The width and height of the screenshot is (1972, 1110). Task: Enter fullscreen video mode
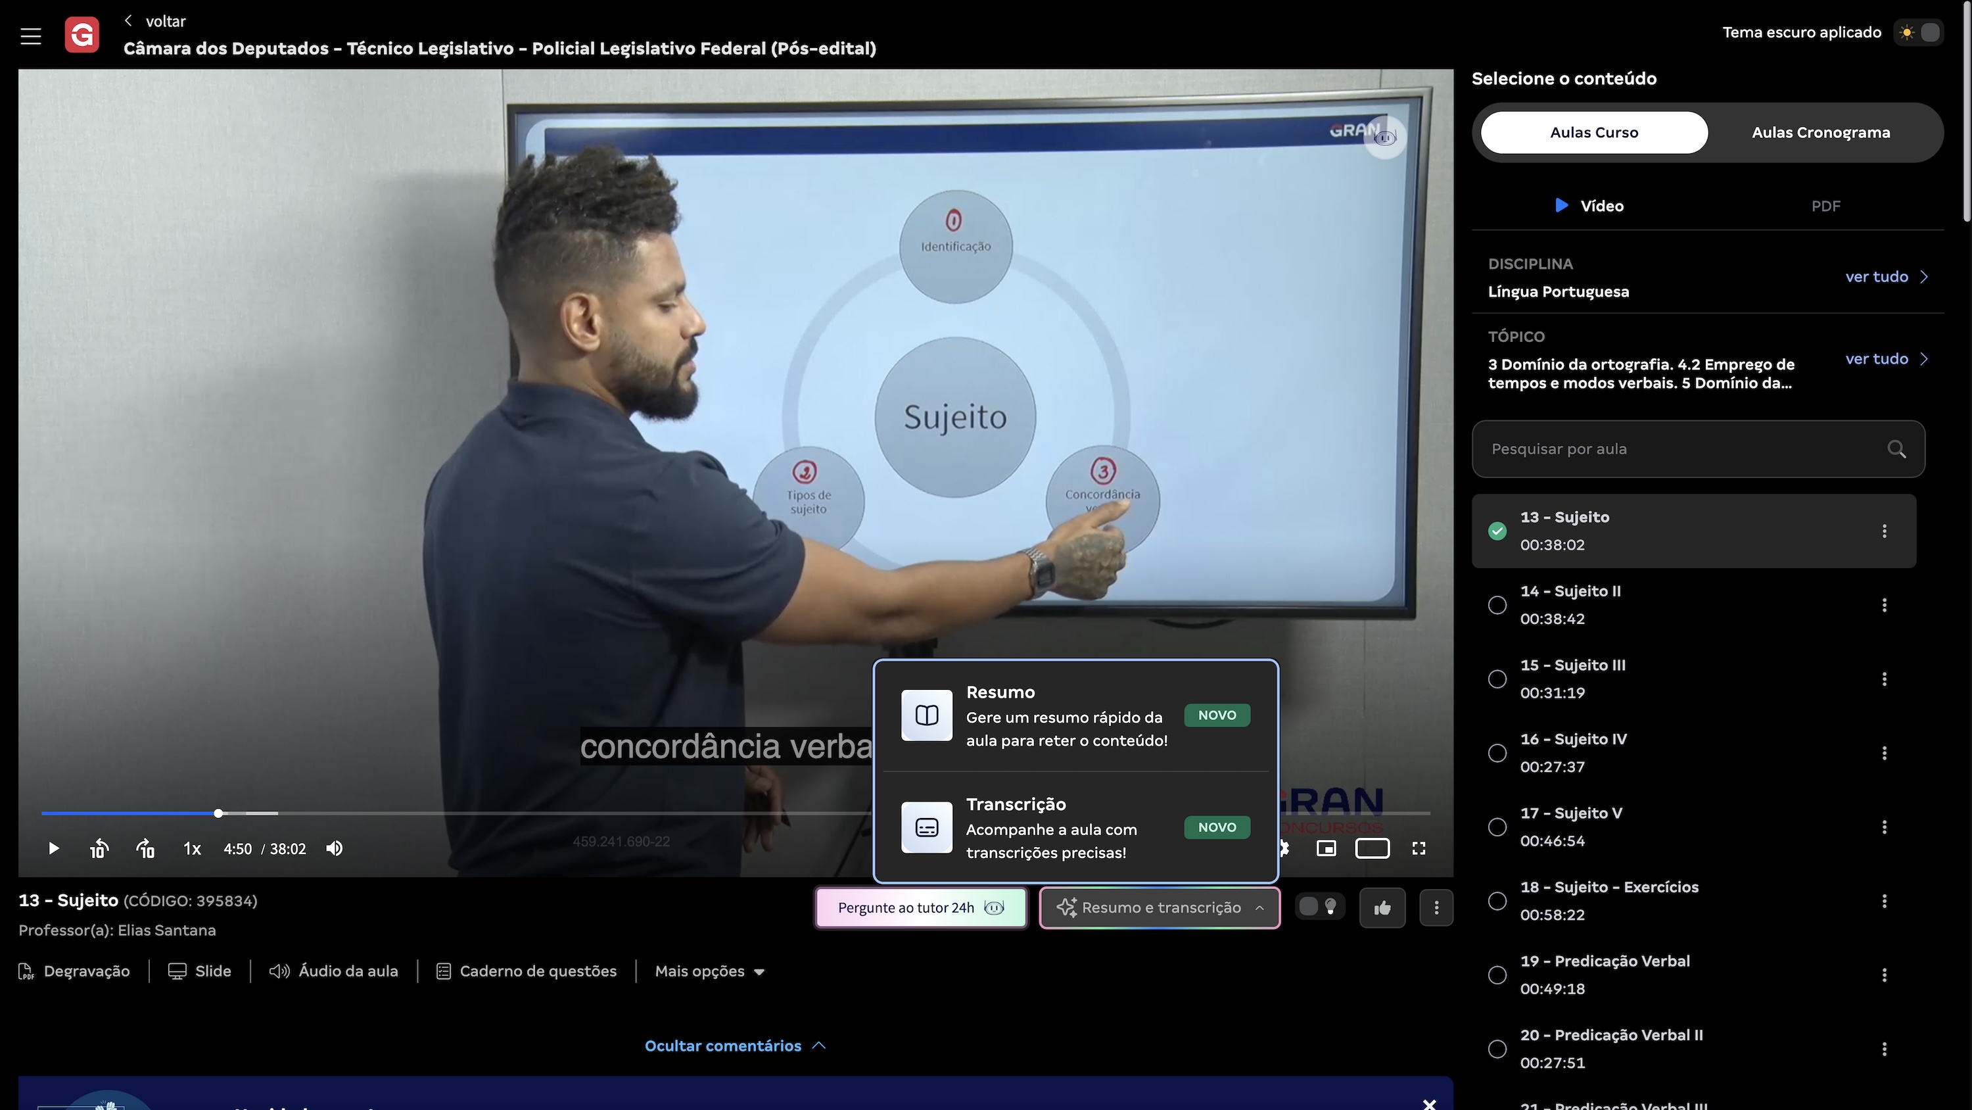tap(1419, 849)
